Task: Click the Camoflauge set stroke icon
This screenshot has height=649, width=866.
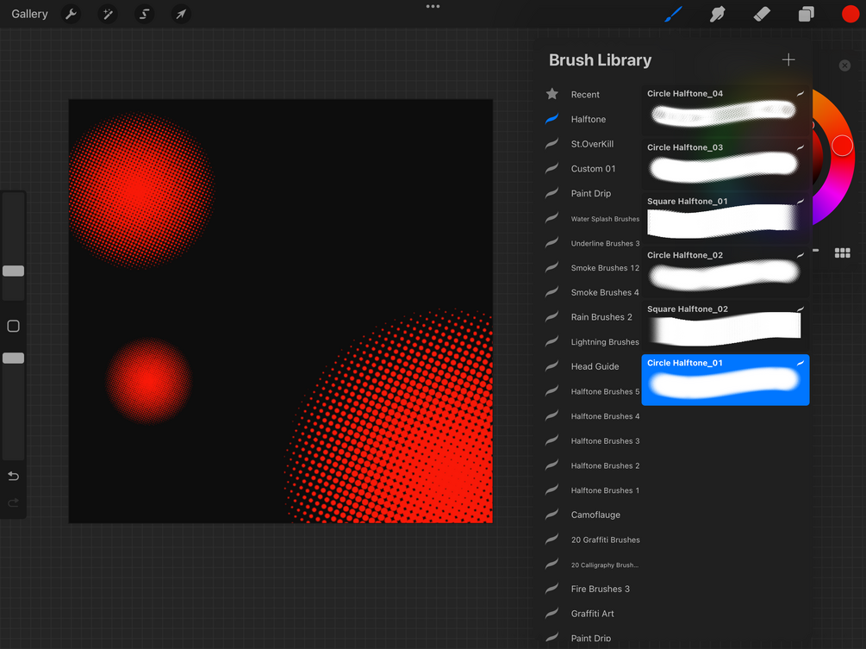Action: pyautogui.click(x=551, y=515)
